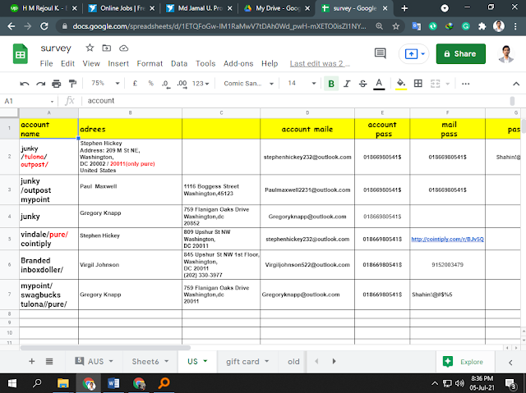Click the formula bar input
Screen dimensions: 526x393
coord(295,101)
